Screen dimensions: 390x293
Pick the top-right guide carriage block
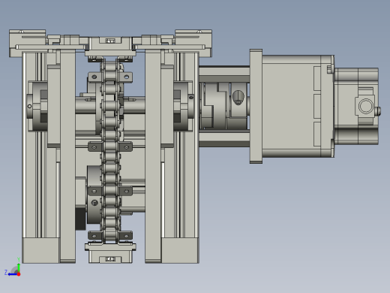[x=193, y=43]
